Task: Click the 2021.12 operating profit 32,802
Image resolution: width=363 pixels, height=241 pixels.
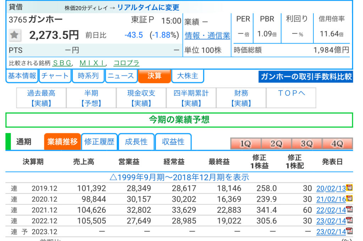Action: pos(139,210)
